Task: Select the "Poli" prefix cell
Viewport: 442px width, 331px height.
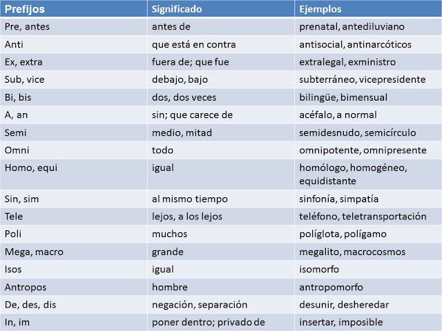Action: [x=13, y=234]
